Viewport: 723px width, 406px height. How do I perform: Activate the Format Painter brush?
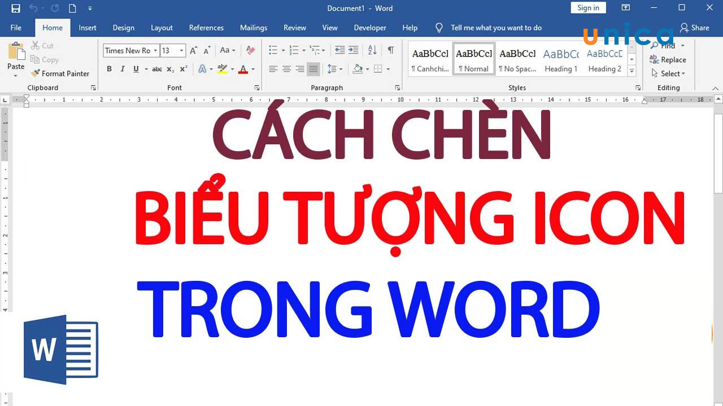coord(60,73)
